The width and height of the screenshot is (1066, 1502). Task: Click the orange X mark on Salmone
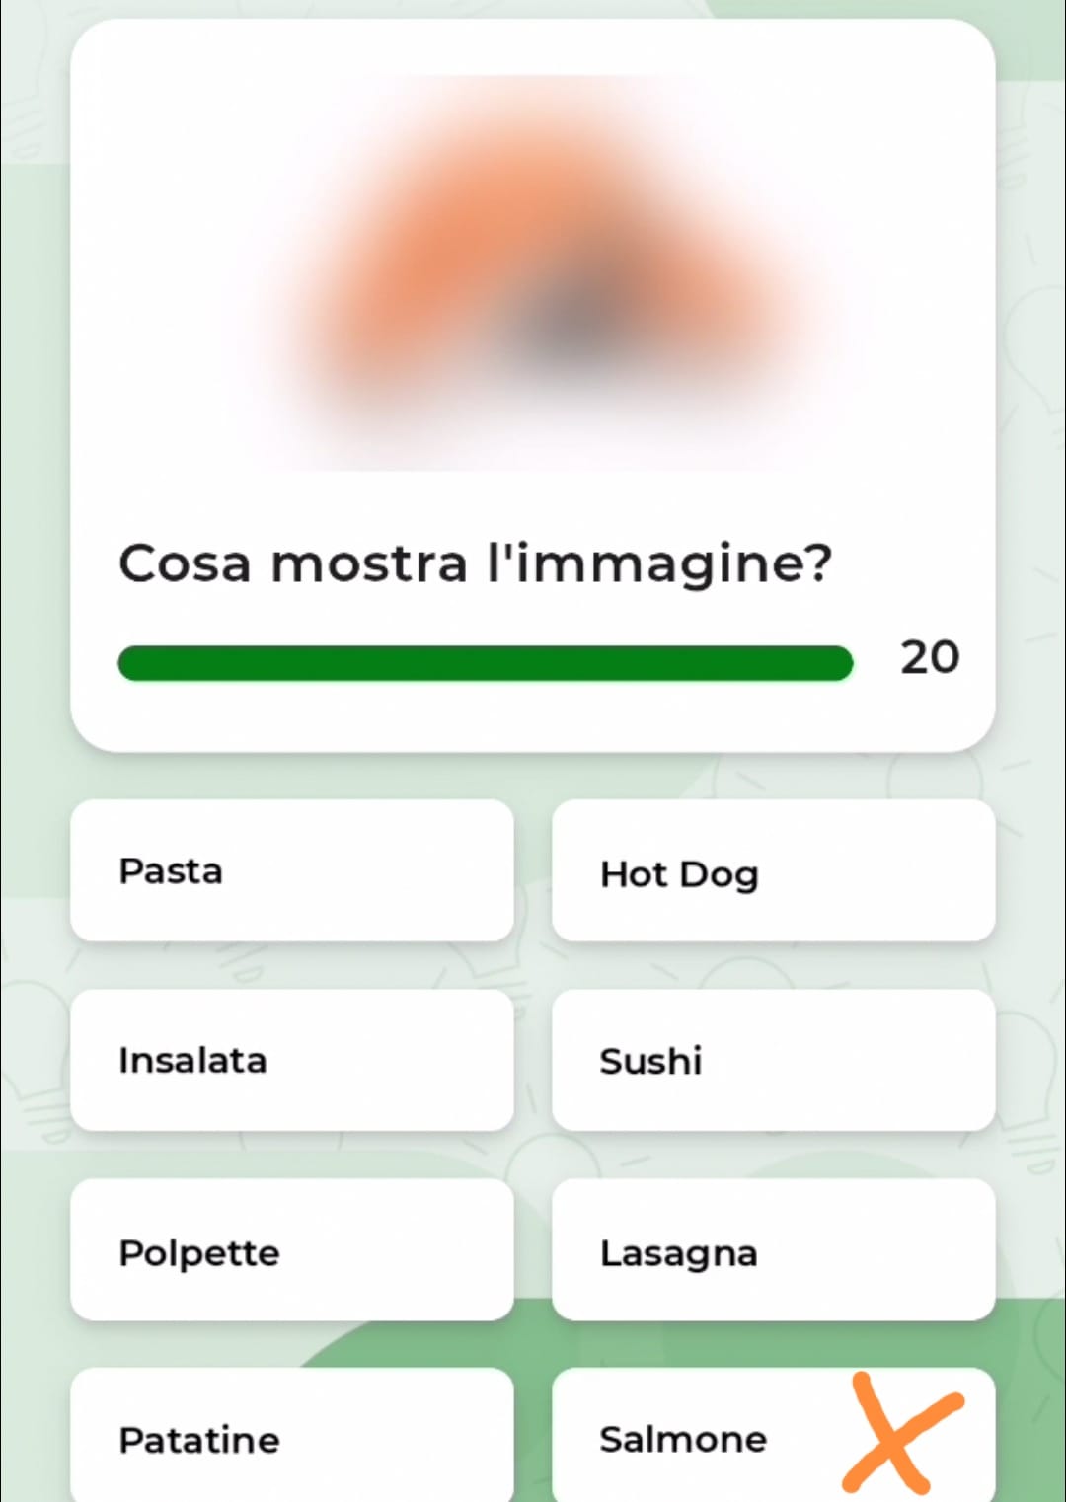901,1433
